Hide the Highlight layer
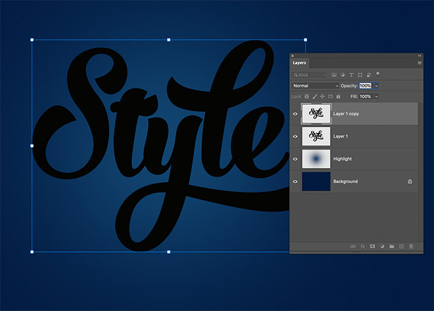Image resolution: width=434 pixels, height=311 pixels. tap(295, 159)
